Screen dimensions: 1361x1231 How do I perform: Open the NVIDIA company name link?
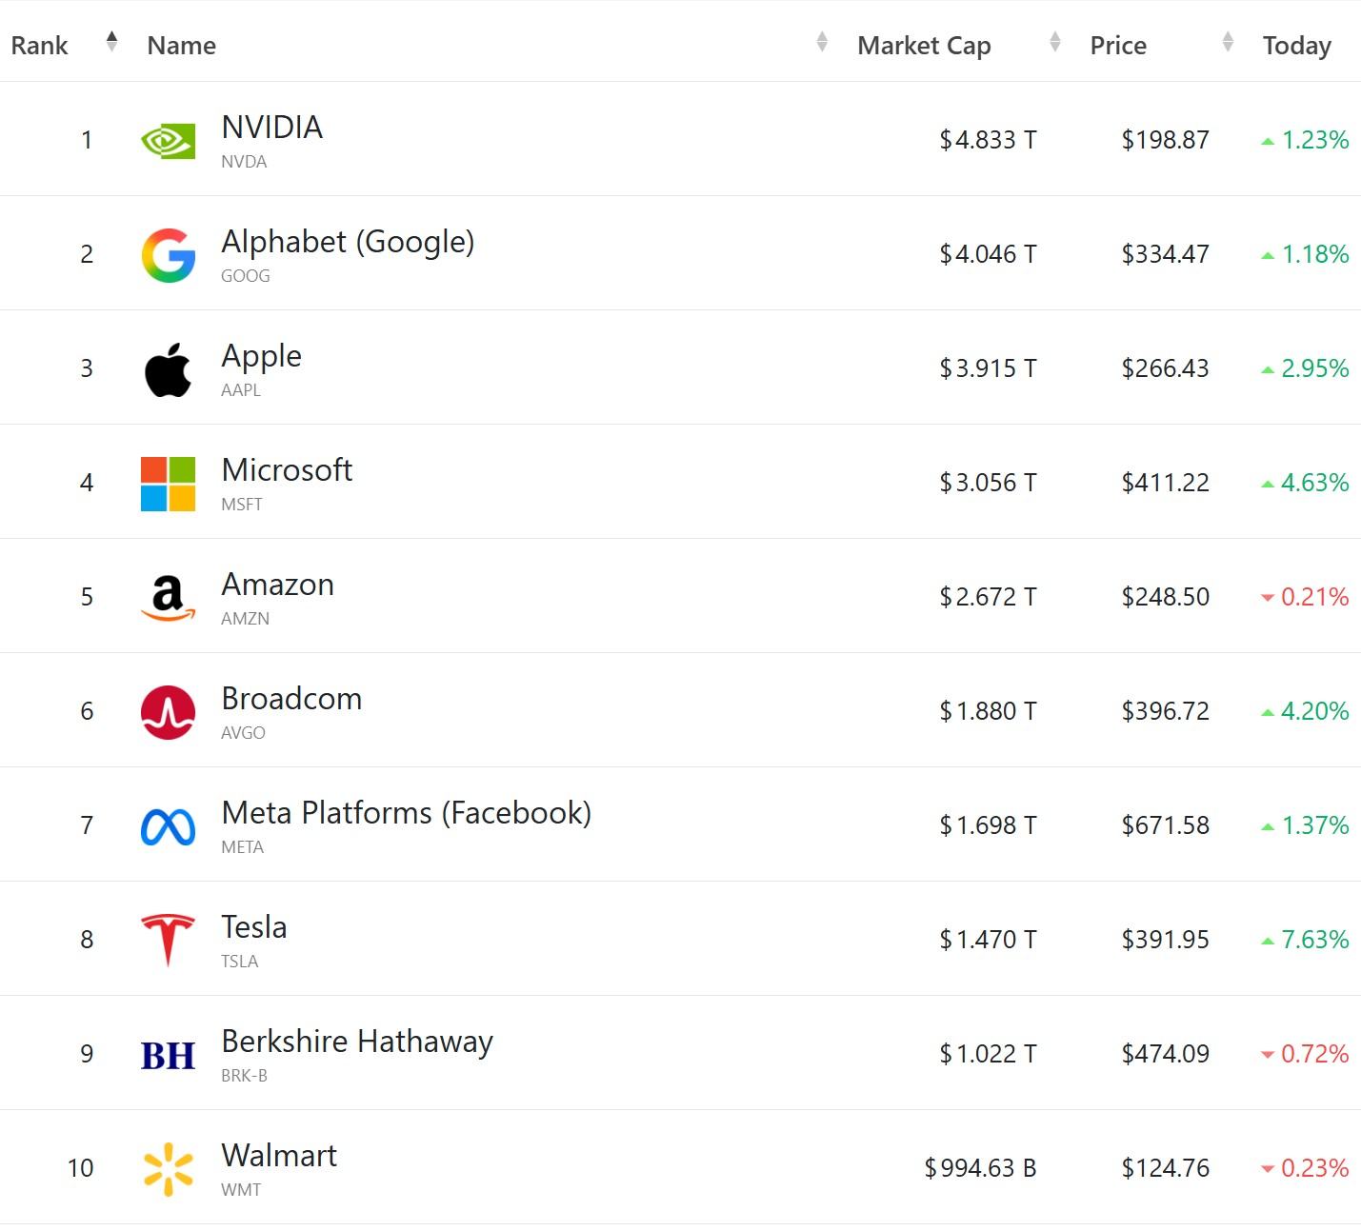[271, 128]
